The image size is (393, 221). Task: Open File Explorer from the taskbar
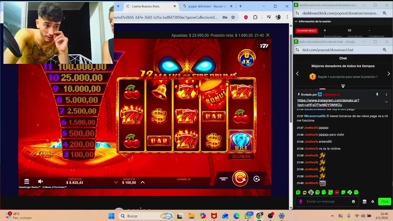click(x=191, y=216)
